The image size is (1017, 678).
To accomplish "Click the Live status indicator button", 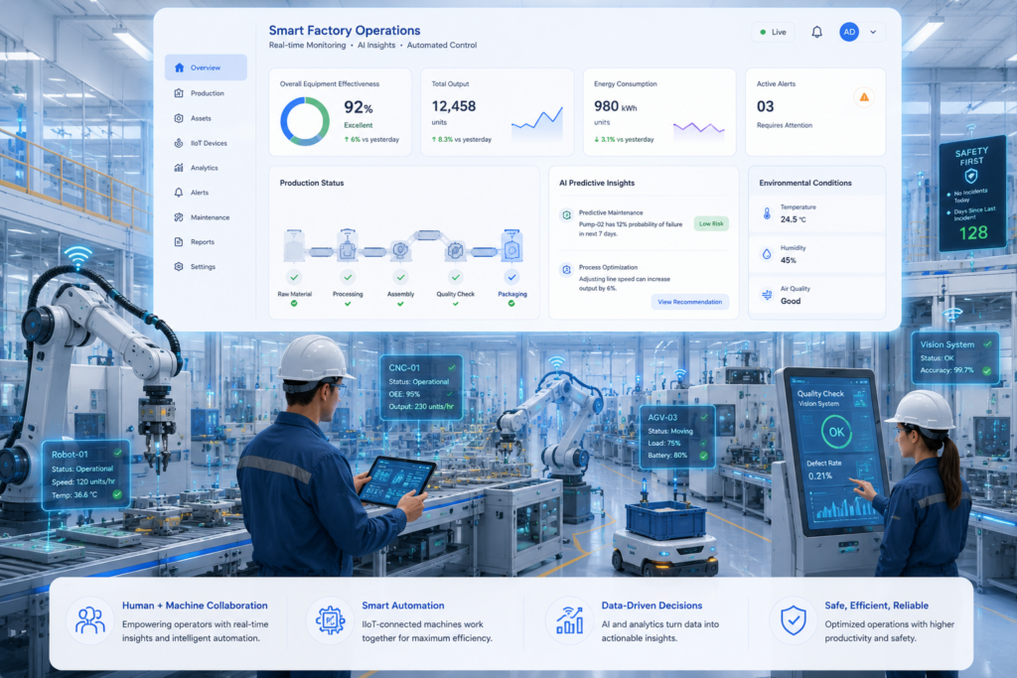I will (x=773, y=32).
